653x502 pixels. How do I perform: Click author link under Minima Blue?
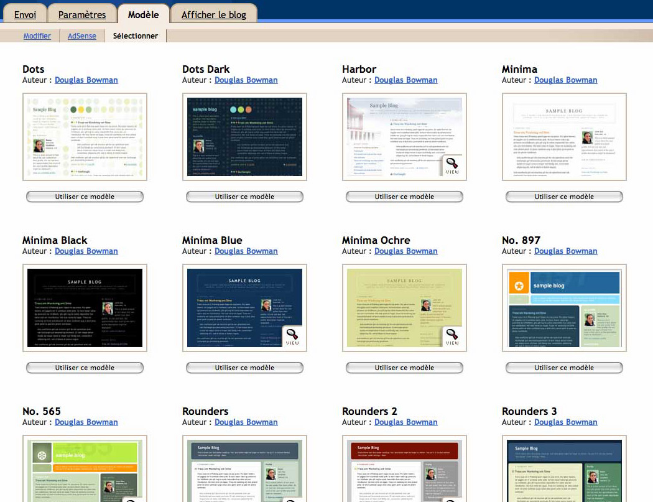point(246,251)
